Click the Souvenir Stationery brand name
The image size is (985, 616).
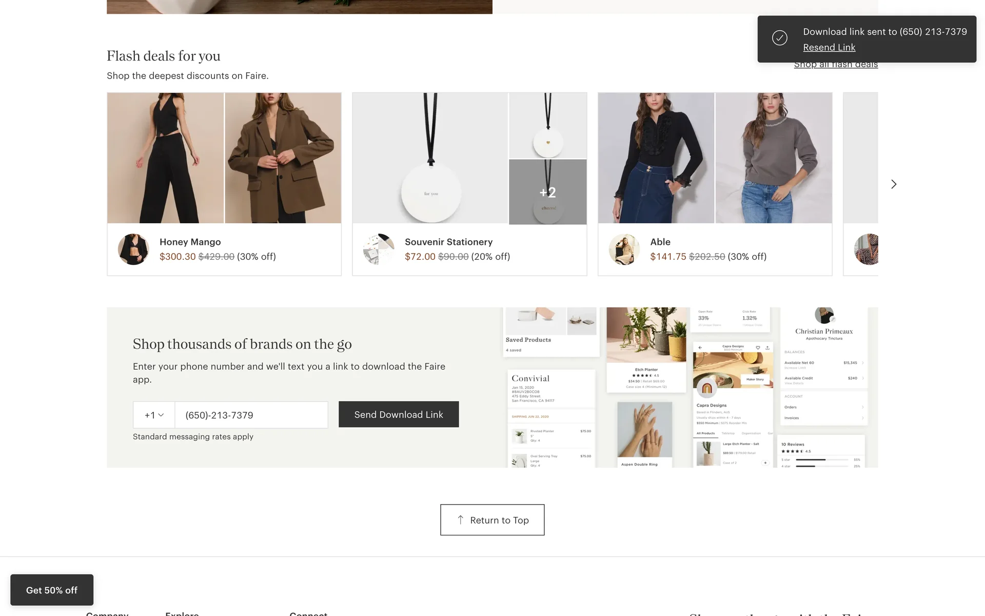[x=448, y=242]
